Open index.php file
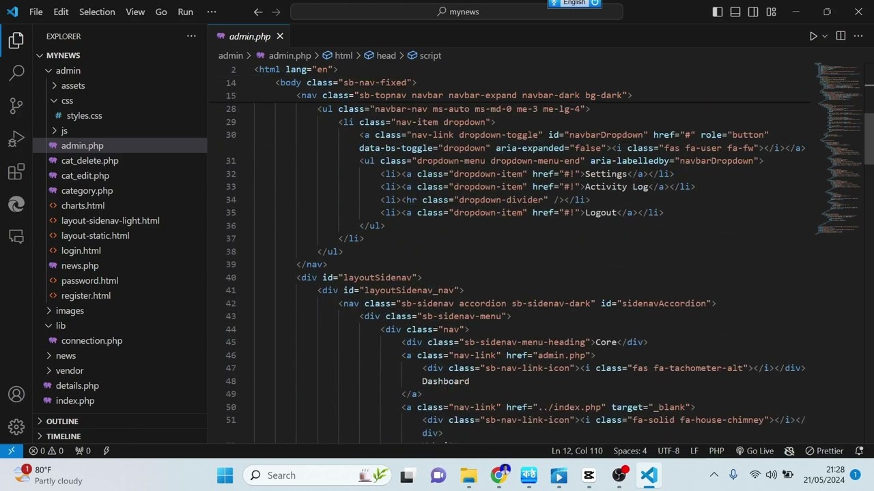 point(120,400)
